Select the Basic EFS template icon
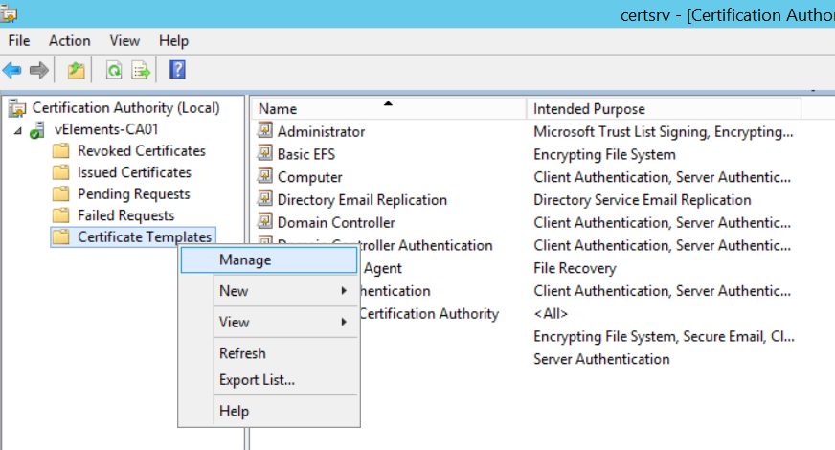 tap(266, 154)
